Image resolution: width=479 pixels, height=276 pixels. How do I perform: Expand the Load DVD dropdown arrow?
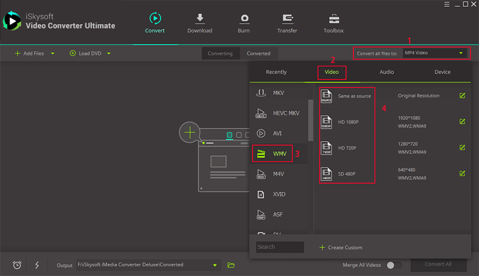[109, 53]
